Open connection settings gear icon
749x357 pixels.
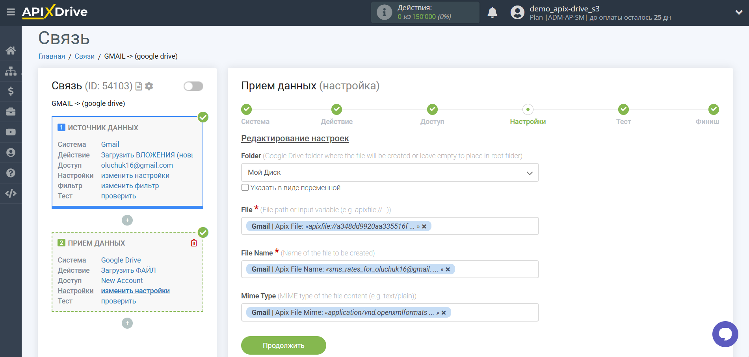tap(149, 86)
